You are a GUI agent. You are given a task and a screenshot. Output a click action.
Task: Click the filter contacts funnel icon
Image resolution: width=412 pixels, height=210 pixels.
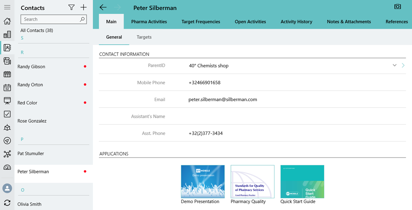[71, 8]
